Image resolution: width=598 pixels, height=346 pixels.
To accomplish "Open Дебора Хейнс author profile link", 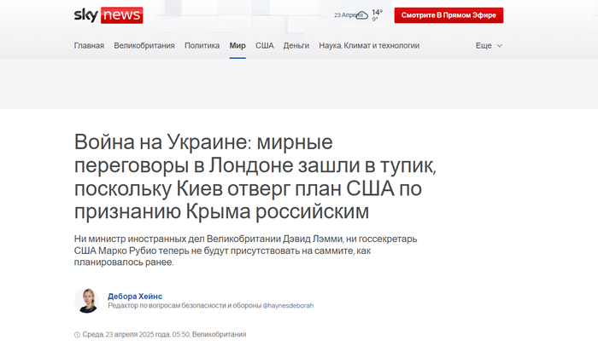I will click(135, 295).
